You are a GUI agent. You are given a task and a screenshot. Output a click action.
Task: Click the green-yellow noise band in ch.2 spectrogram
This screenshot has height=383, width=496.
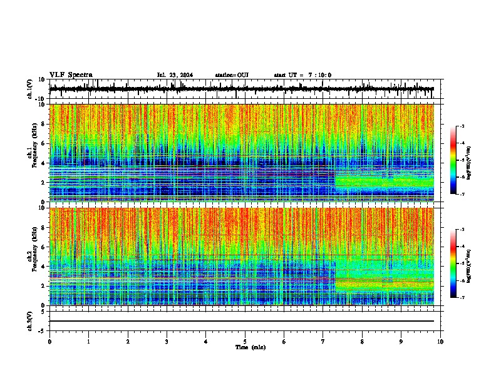385,285
